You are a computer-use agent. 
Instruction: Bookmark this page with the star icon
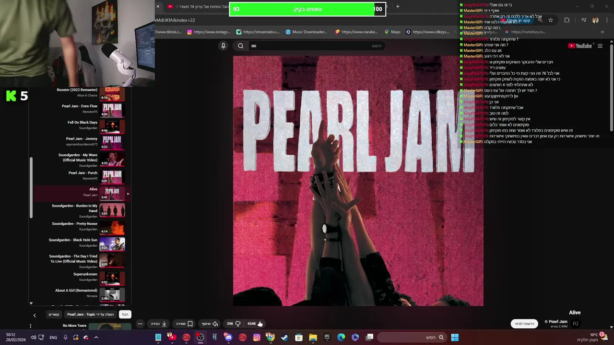pyautogui.click(x=551, y=20)
